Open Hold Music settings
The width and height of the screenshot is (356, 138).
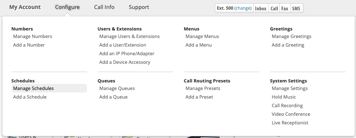click(284, 97)
